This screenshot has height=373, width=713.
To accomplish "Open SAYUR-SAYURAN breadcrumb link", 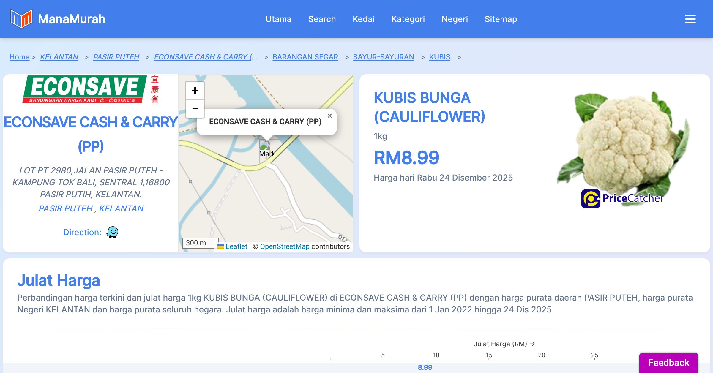I will pos(383,57).
